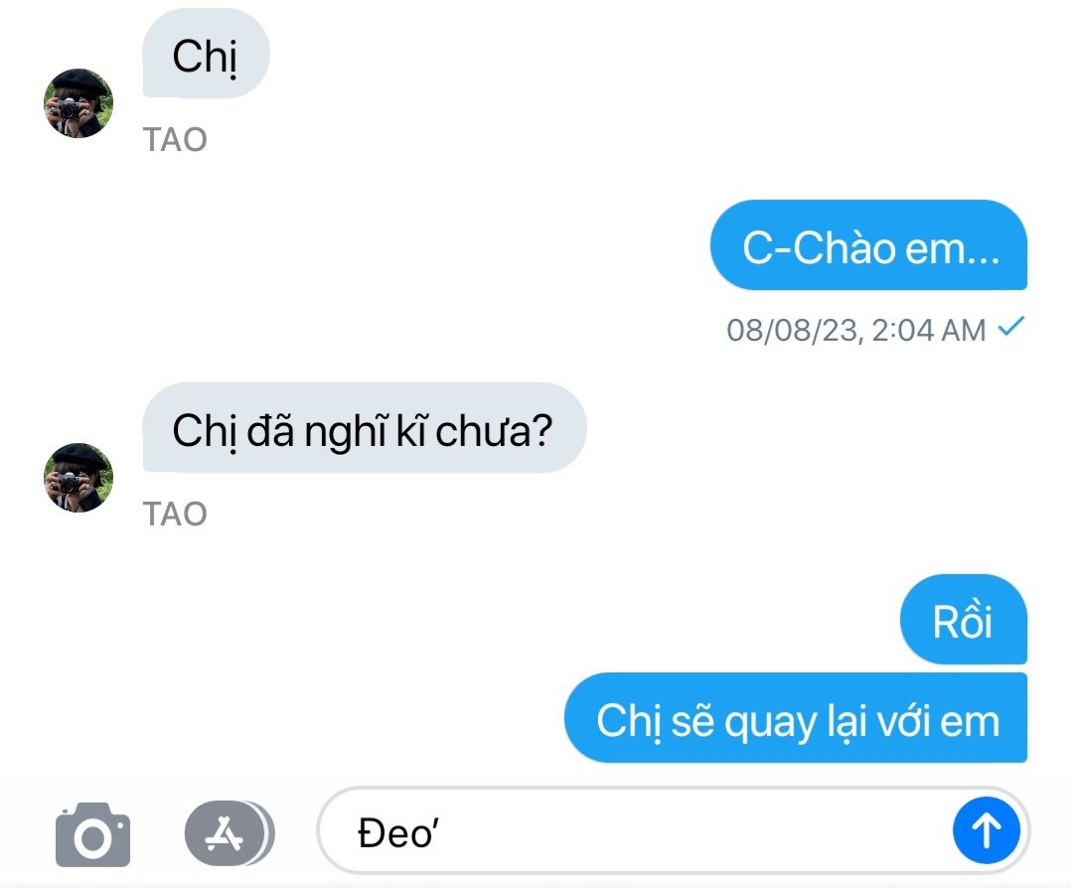Screen dimensions: 1071x888
Task: Click the message field containing 'Đeo'
Action: coord(674,830)
